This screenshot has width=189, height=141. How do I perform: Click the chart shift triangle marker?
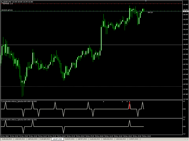coord(146,1)
